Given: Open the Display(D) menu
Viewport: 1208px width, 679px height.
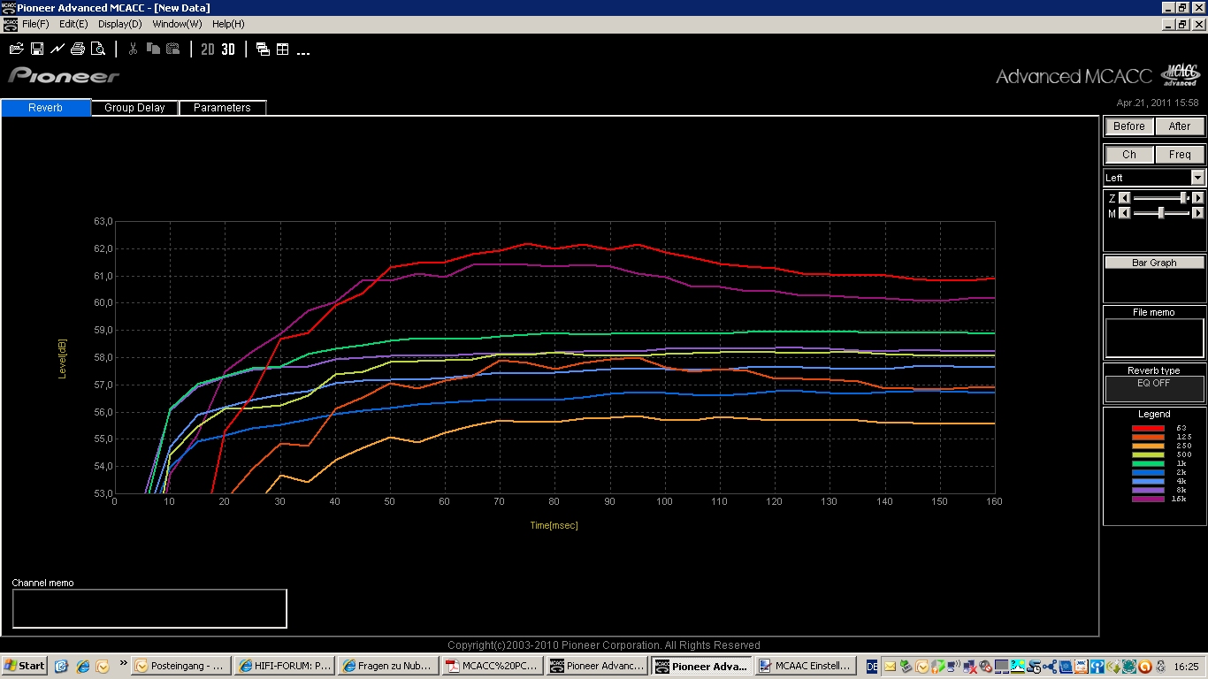Looking at the screenshot, I should (119, 24).
